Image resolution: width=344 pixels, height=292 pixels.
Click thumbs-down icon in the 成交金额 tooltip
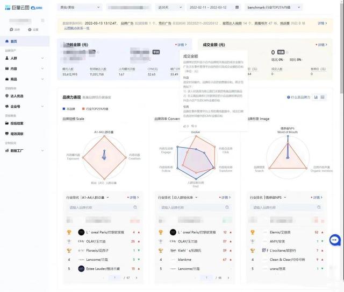click(193, 126)
